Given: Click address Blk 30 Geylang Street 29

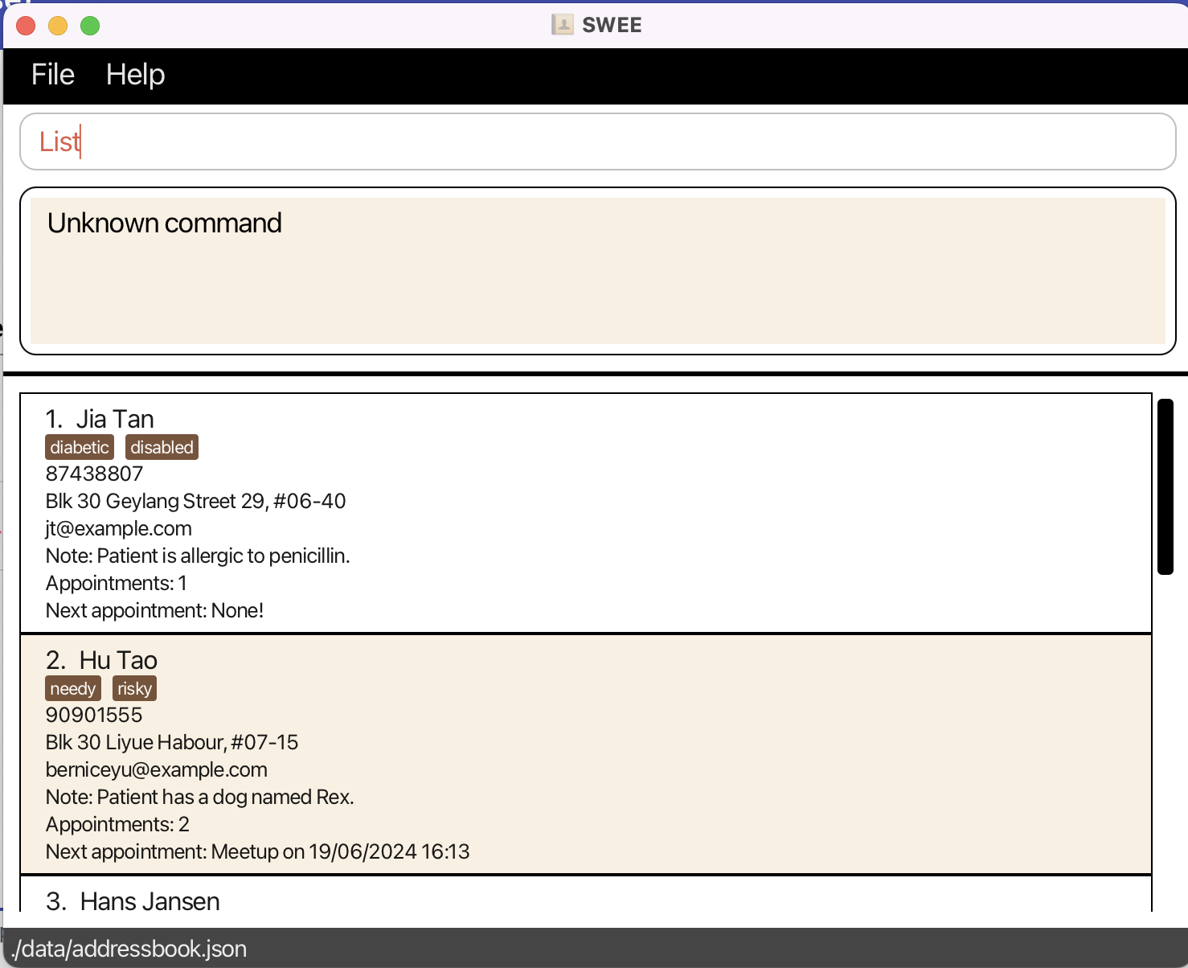Looking at the screenshot, I should (195, 501).
